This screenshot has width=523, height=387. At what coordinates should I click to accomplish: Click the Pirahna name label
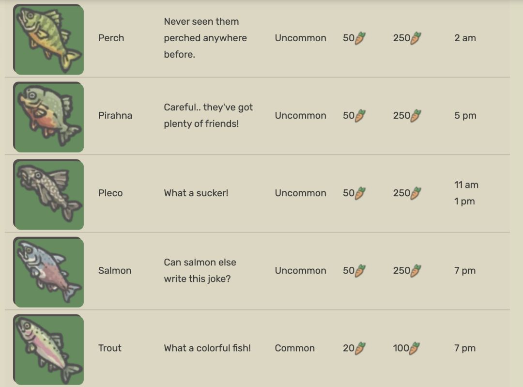[x=115, y=116]
